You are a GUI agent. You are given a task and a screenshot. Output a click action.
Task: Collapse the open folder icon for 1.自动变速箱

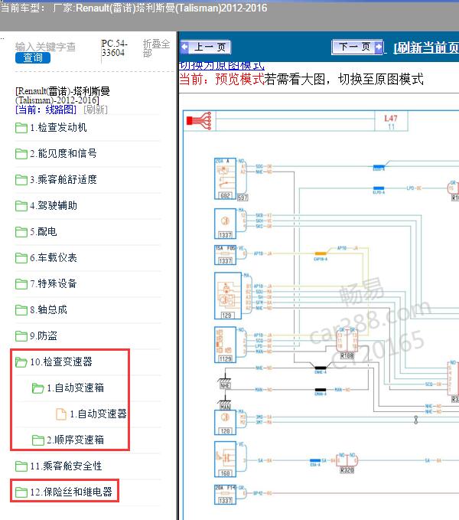pos(37,388)
